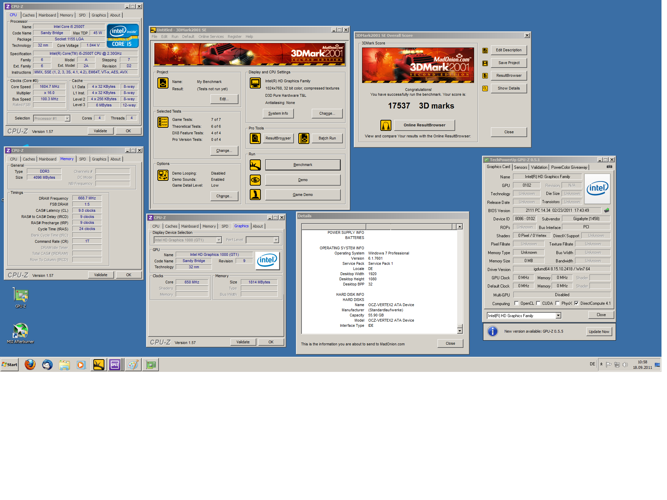
Task: Click the Options icon in 3DMark2001
Action: (163, 175)
